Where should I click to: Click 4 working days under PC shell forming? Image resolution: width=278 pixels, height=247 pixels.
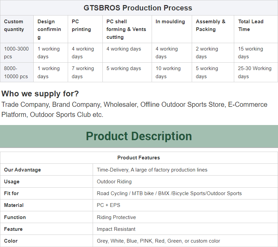pyautogui.click(x=127, y=53)
